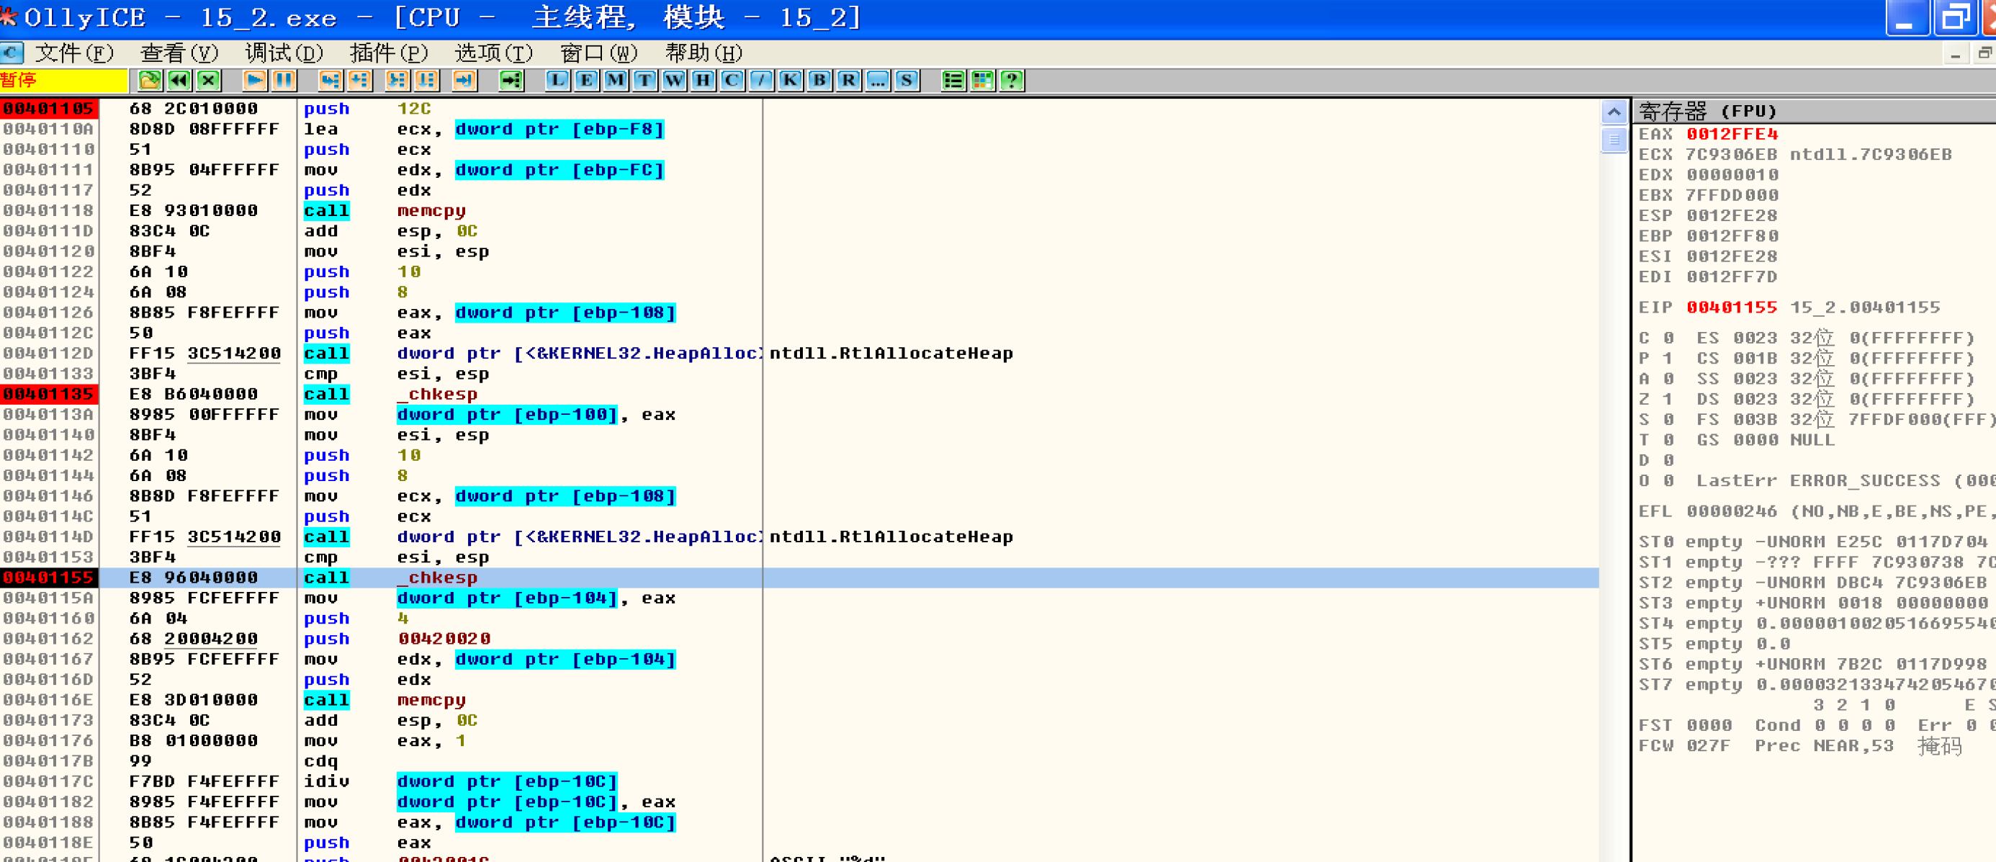Open the Call stack window K
The width and height of the screenshot is (1996, 862).
(791, 81)
